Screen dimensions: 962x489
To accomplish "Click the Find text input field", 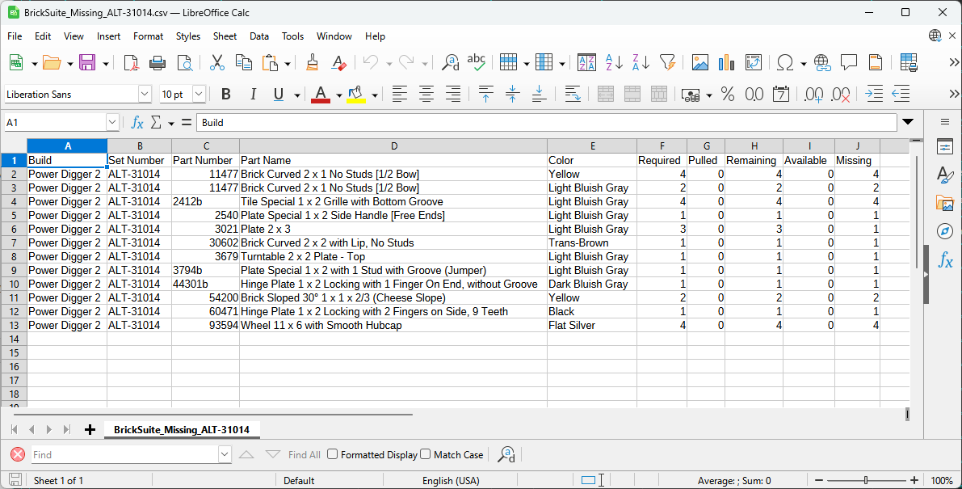I will pyautogui.click(x=126, y=454).
